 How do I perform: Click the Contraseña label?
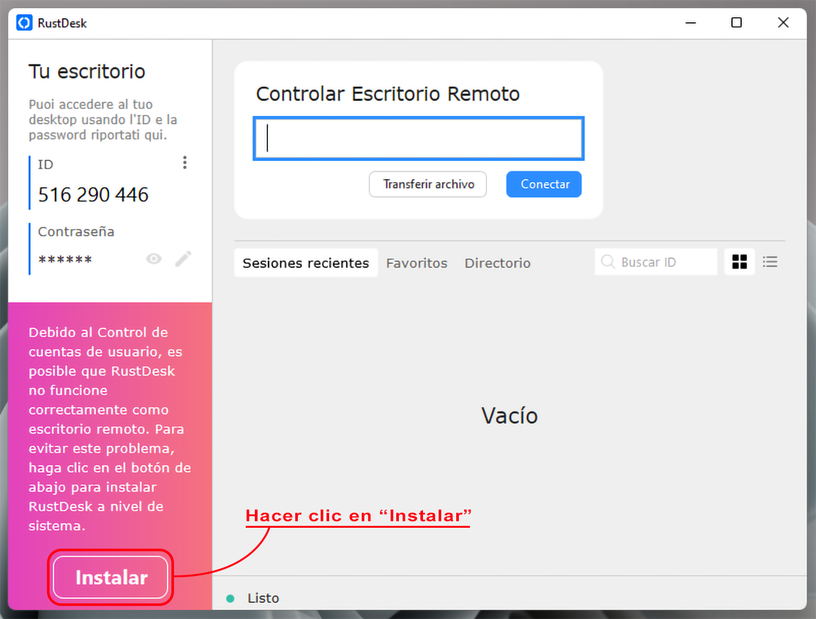point(76,231)
